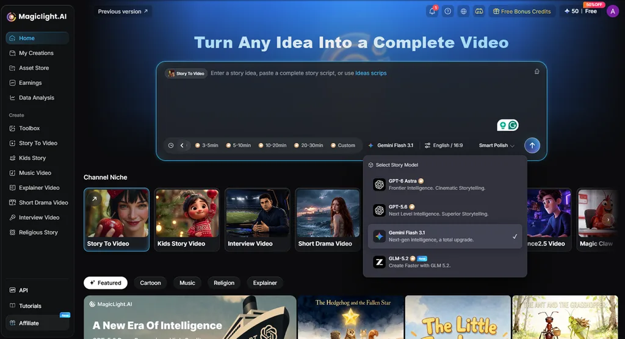This screenshot has height=339, width=625.
Task: Select the Featured filter tab
Action: [x=106, y=283]
